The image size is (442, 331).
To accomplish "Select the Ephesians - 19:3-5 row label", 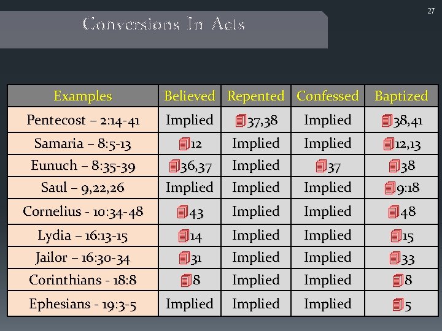I will tap(83, 304).
